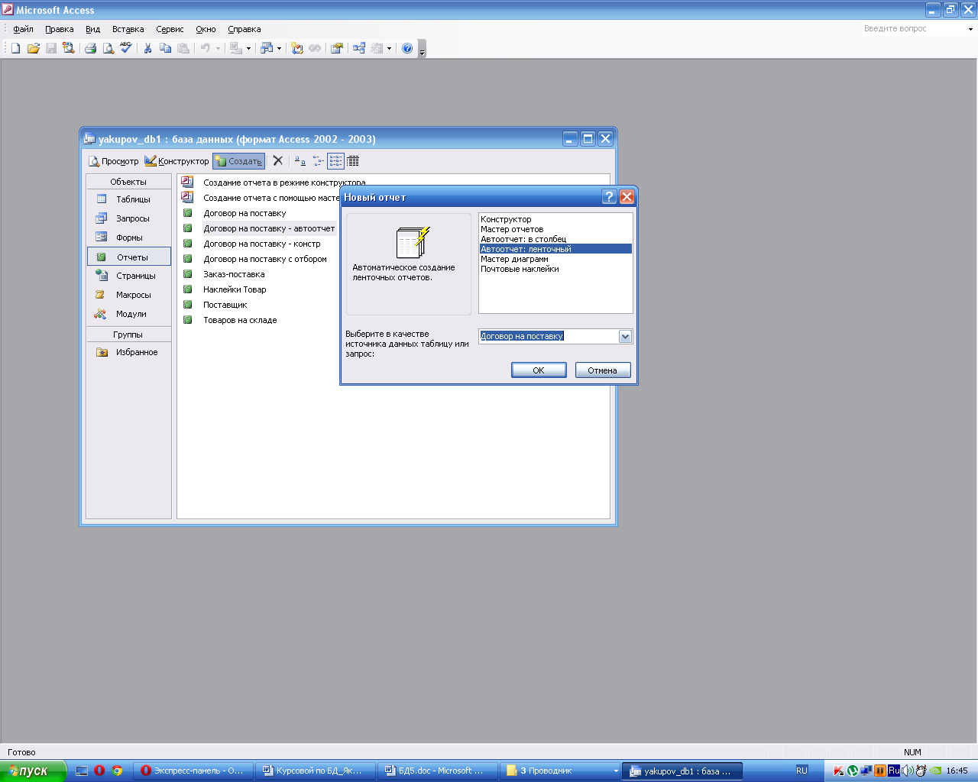Click the Copy toolbar icon
This screenshot has width=978, height=782.
click(x=165, y=48)
